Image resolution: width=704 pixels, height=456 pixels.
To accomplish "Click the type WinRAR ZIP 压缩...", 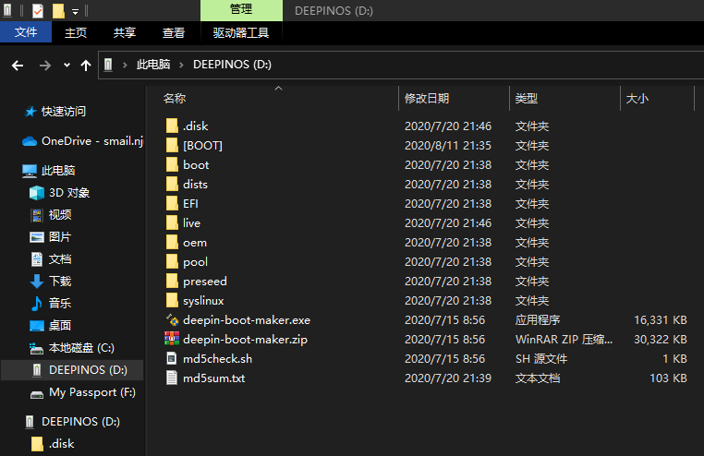I will tap(564, 340).
